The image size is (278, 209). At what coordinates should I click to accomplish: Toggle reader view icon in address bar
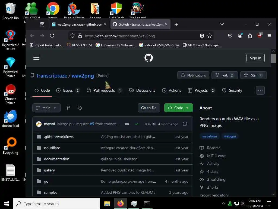pyautogui.click(x=202, y=36)
